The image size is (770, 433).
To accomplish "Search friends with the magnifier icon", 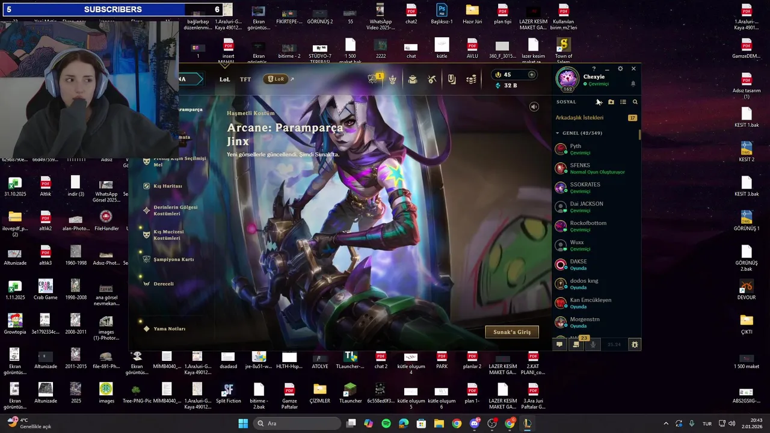I will 635,102.
